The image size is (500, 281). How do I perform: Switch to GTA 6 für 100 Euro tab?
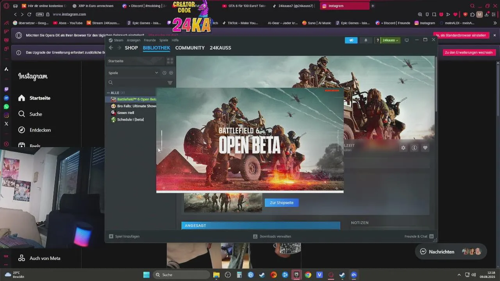point(244,6)
